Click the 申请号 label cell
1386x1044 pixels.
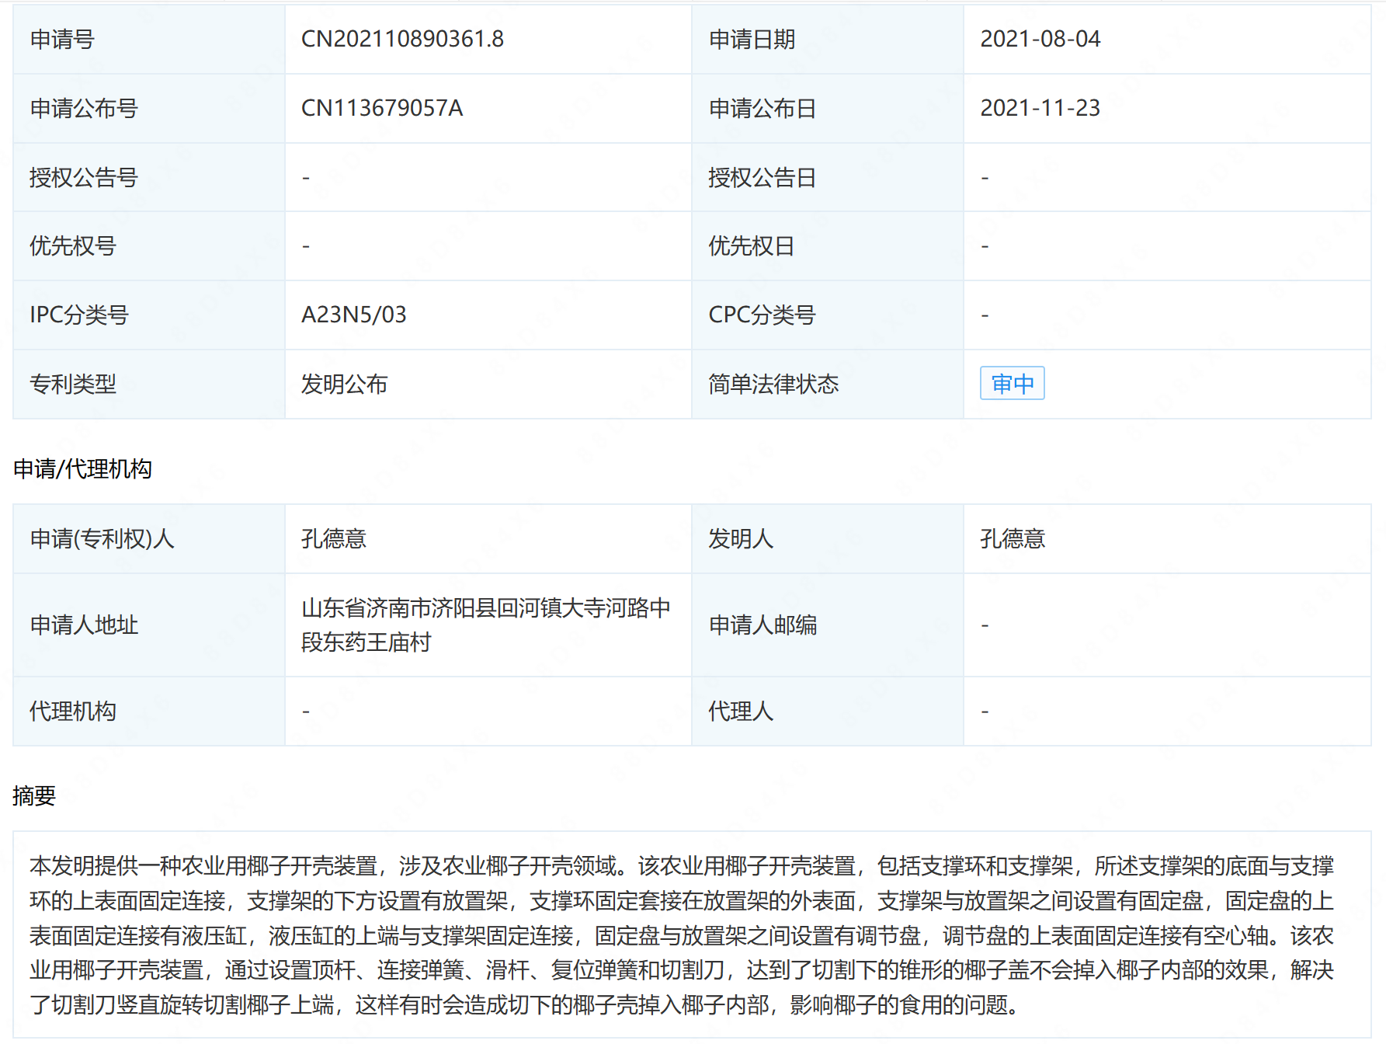[x=149, y=39]
